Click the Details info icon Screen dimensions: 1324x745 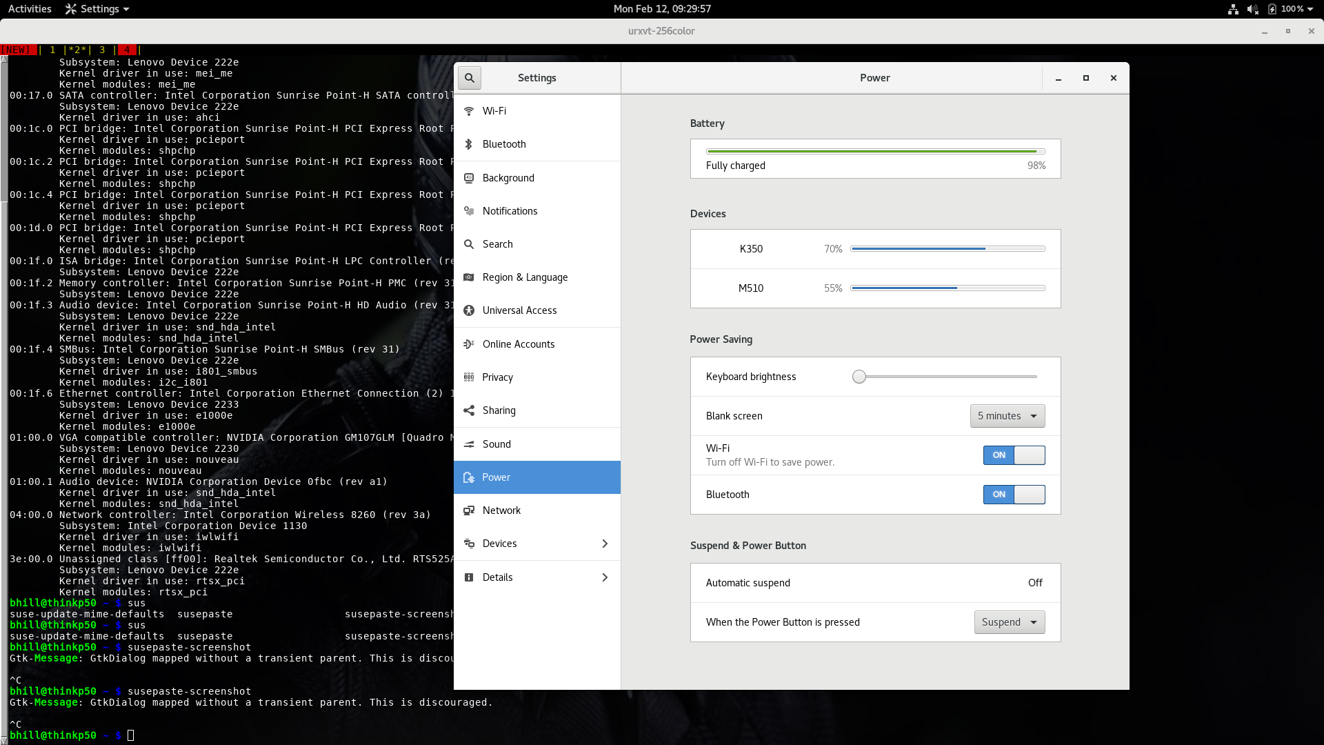(469, 577)
